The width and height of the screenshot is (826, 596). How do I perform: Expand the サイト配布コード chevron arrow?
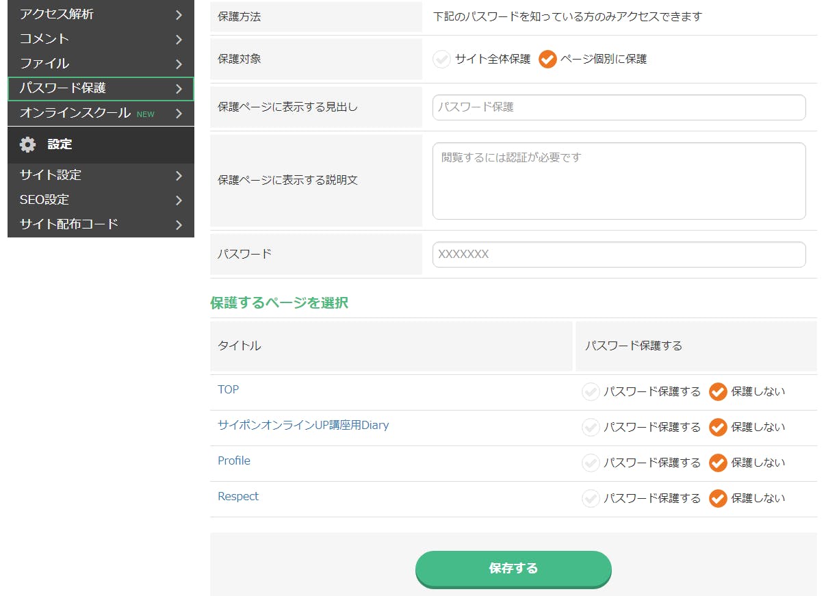[179, 224]
